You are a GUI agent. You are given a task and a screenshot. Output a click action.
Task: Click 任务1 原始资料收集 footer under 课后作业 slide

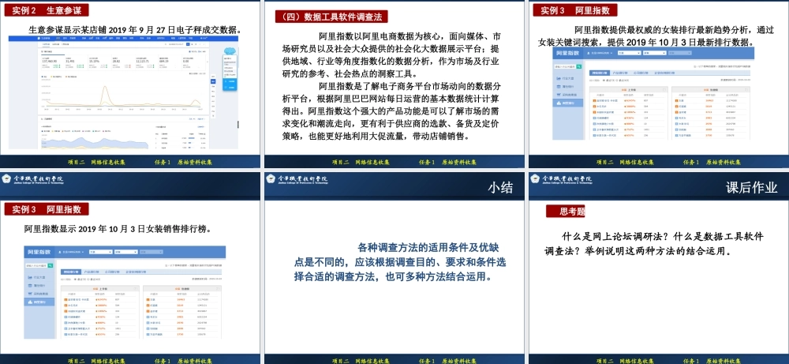click(x=712, y=361)
